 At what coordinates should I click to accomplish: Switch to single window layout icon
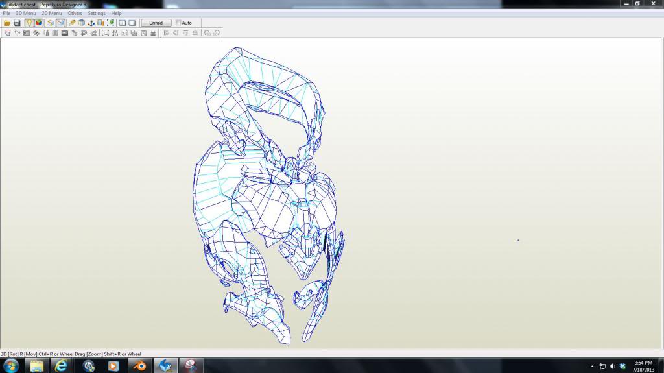pyautogui.click(x=132, y=23)
